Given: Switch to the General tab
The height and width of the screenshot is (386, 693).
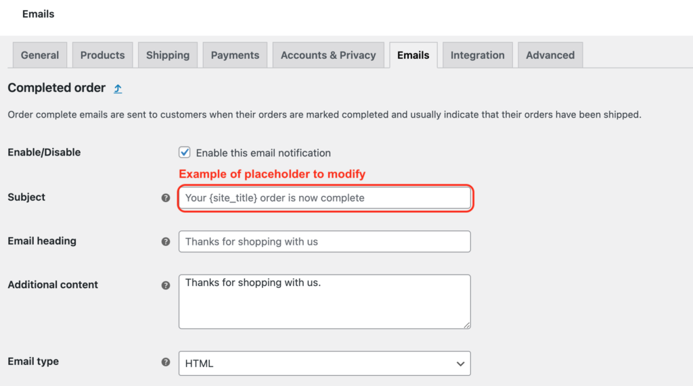Looking at the screenshot, I should 40,55.
